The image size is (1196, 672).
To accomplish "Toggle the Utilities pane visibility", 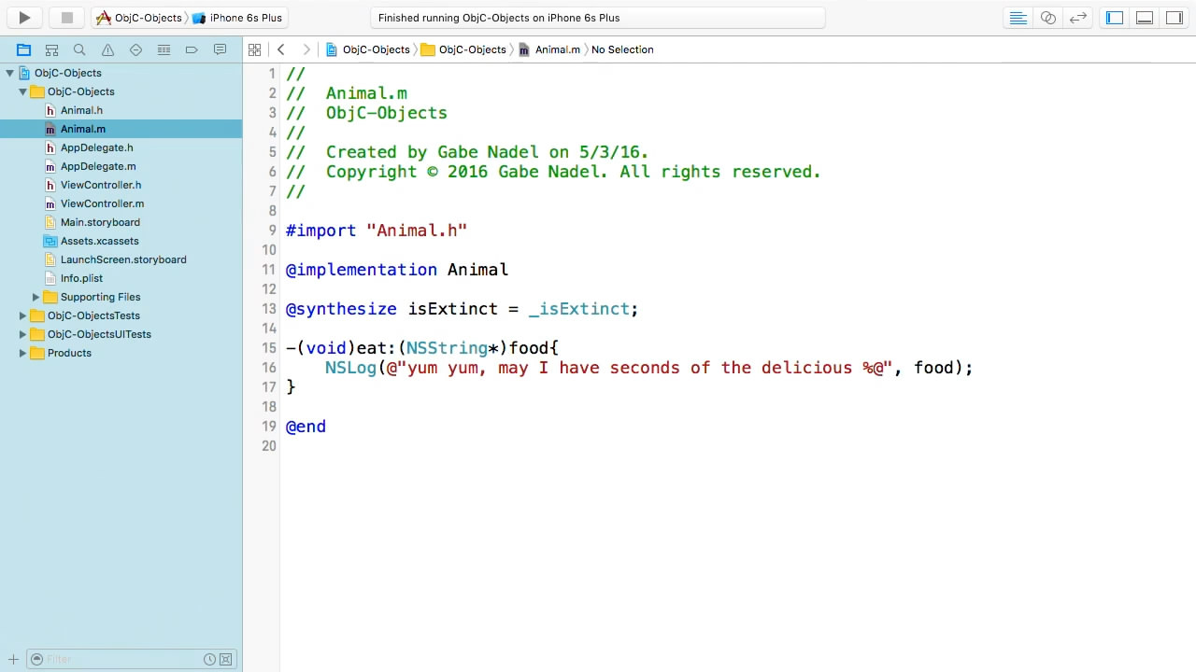I will pyautogui.click(x=1175, y=18).
